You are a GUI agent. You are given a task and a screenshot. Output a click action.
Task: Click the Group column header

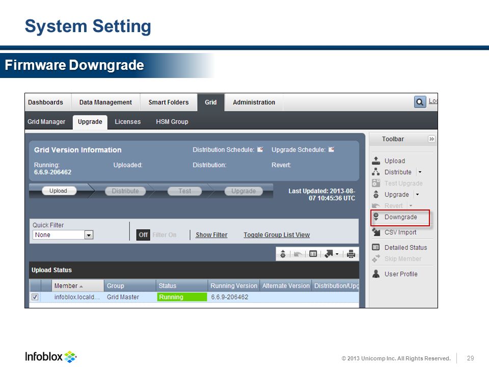pos(130,285)
